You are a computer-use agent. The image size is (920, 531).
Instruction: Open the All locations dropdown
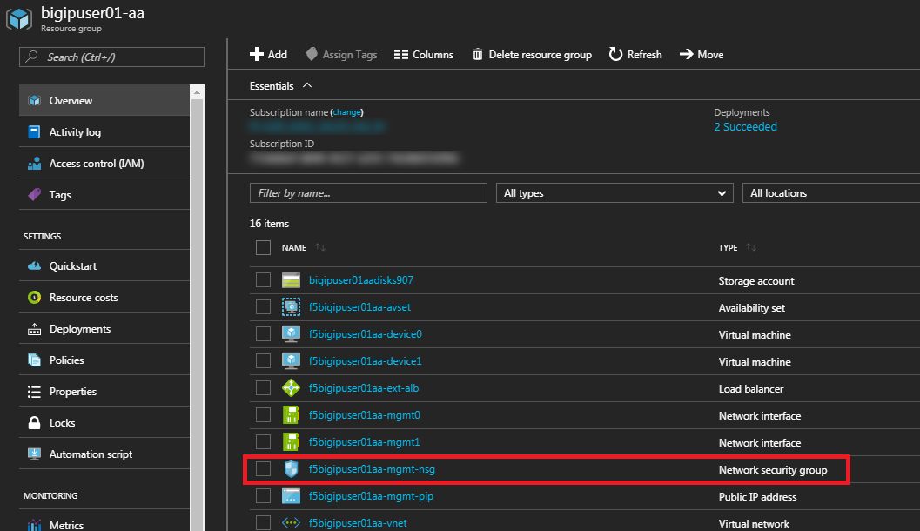(x=831, y=193)
